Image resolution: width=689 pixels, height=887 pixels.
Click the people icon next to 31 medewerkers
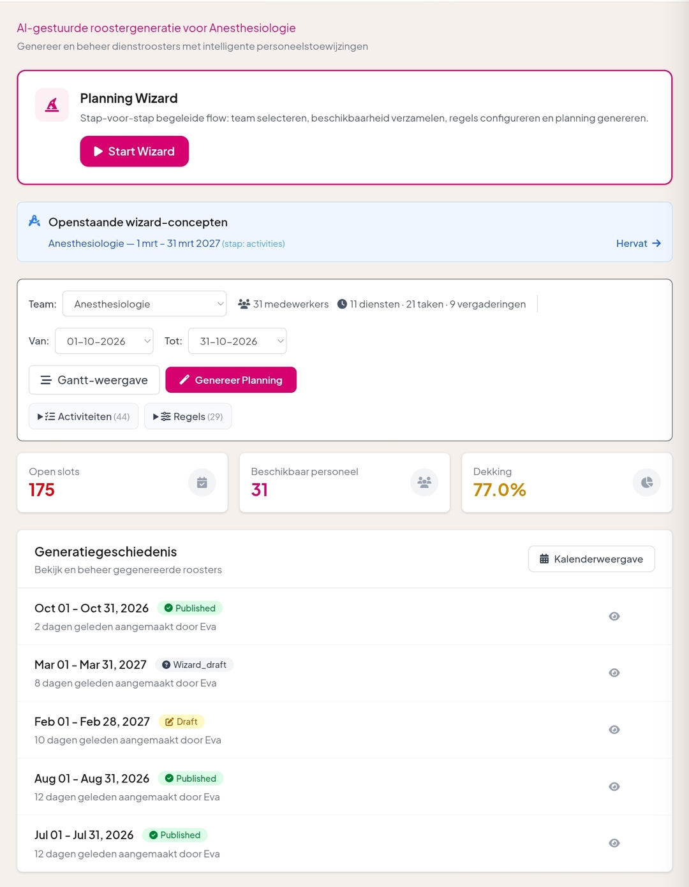tap(244, 304)
